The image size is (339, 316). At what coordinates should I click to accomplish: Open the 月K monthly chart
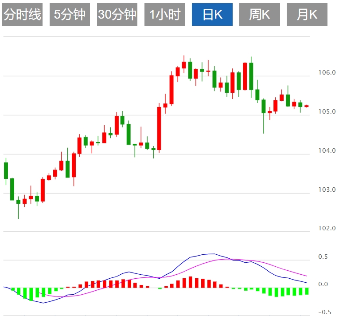pyautogui.click(x=307, y=15)
